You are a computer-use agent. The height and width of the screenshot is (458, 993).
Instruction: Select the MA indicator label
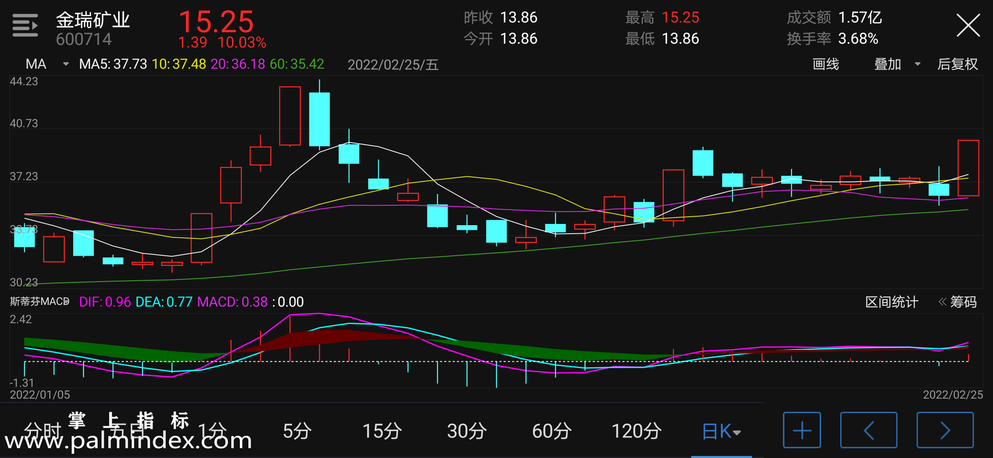36,64
